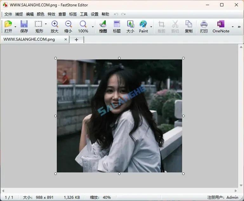Open the 设置 menu

pos(95,14)
